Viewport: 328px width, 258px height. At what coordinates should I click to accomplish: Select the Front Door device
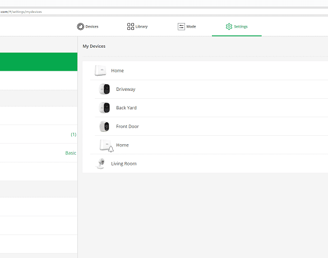click(211, 126)
